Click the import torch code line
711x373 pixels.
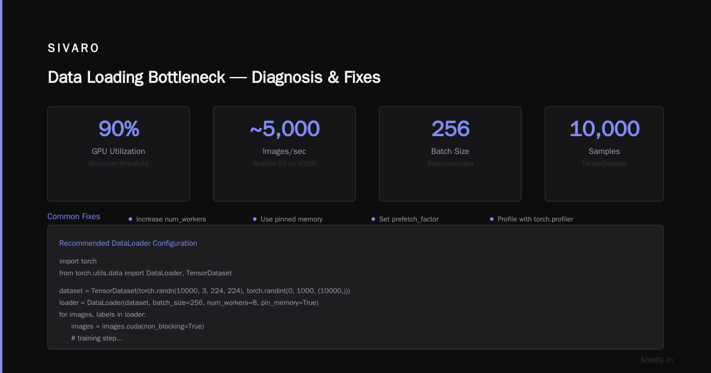78,261
